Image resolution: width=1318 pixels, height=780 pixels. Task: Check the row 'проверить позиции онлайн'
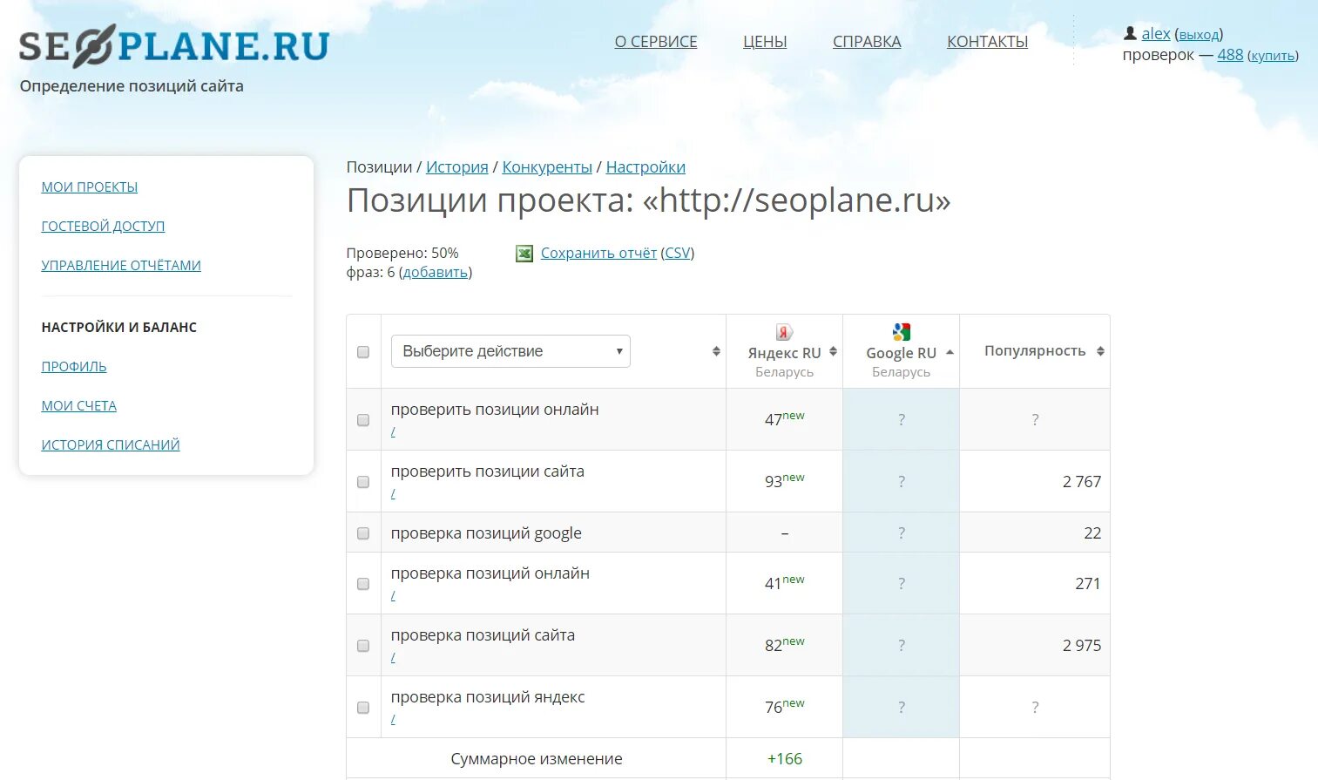363,420
